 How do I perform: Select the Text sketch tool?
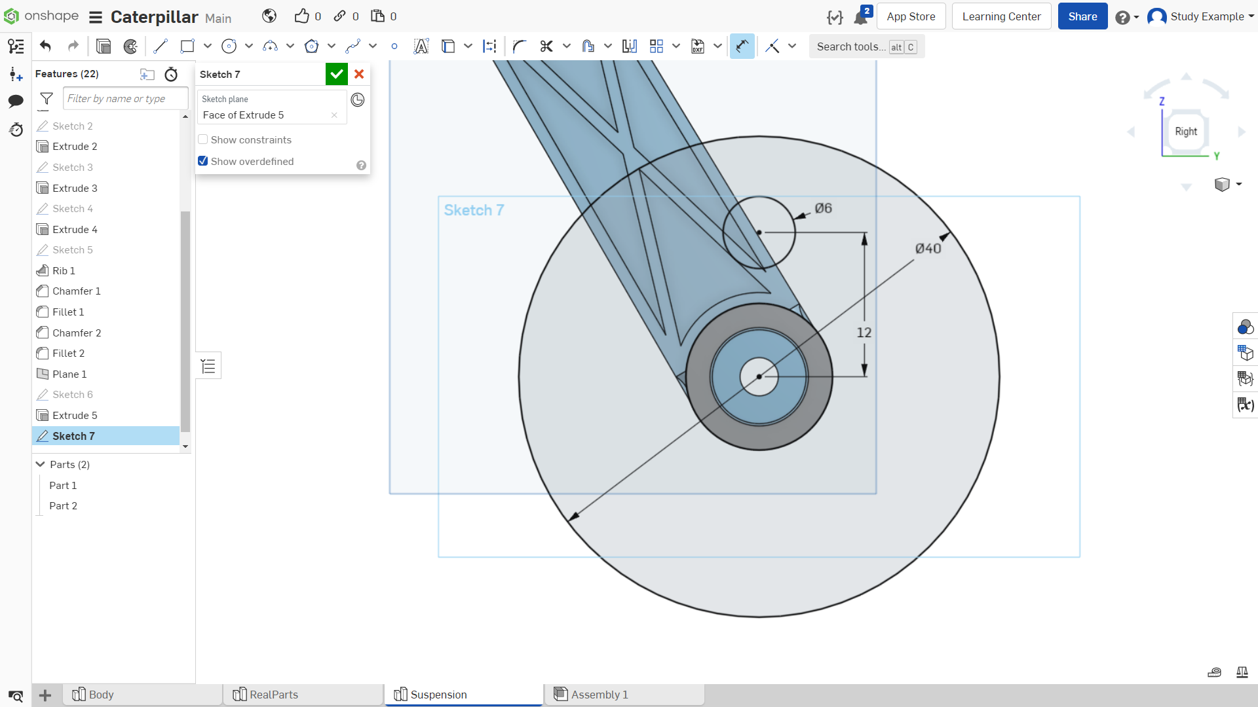(421, 46)
